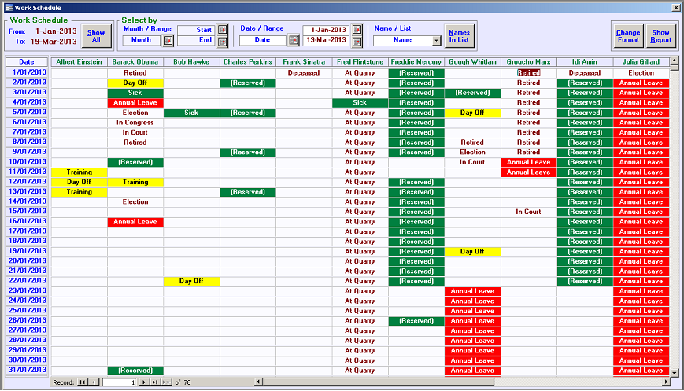Click the Start month input field
The height and width of the screenshot is (391, 684).
point(196,30)
